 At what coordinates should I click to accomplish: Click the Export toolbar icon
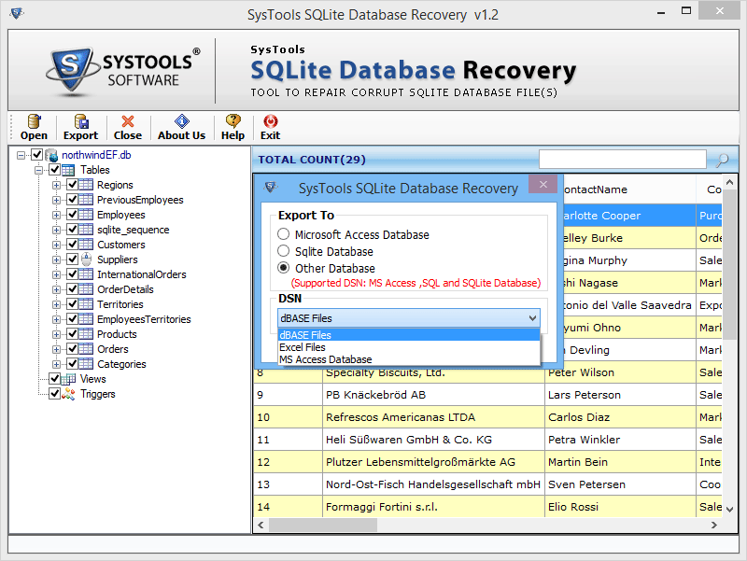pos(81,121)
